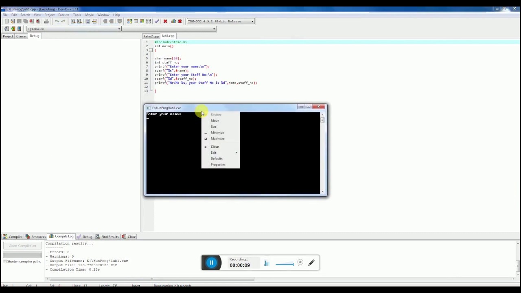Click the Abort Compilation button
Viewport: 521px width, 293px height.
[x=22, y=246]
